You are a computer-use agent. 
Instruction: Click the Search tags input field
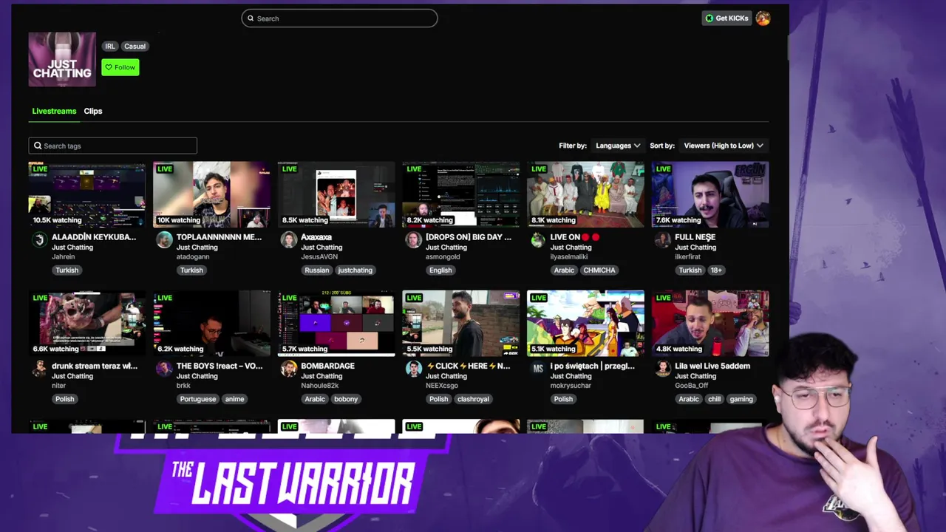click(113, 146)
